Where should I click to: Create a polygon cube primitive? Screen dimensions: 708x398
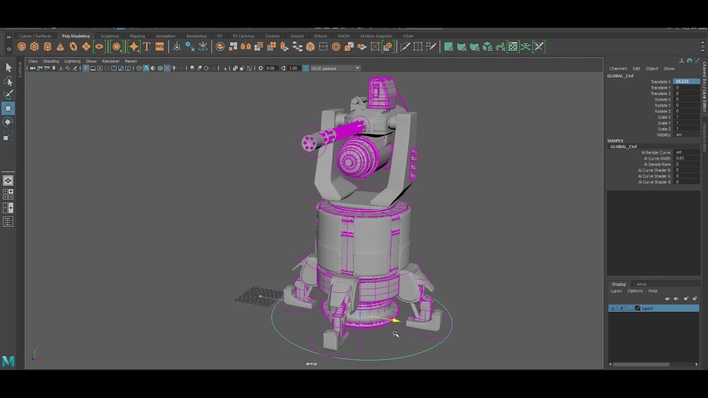[x=34, y=46]
